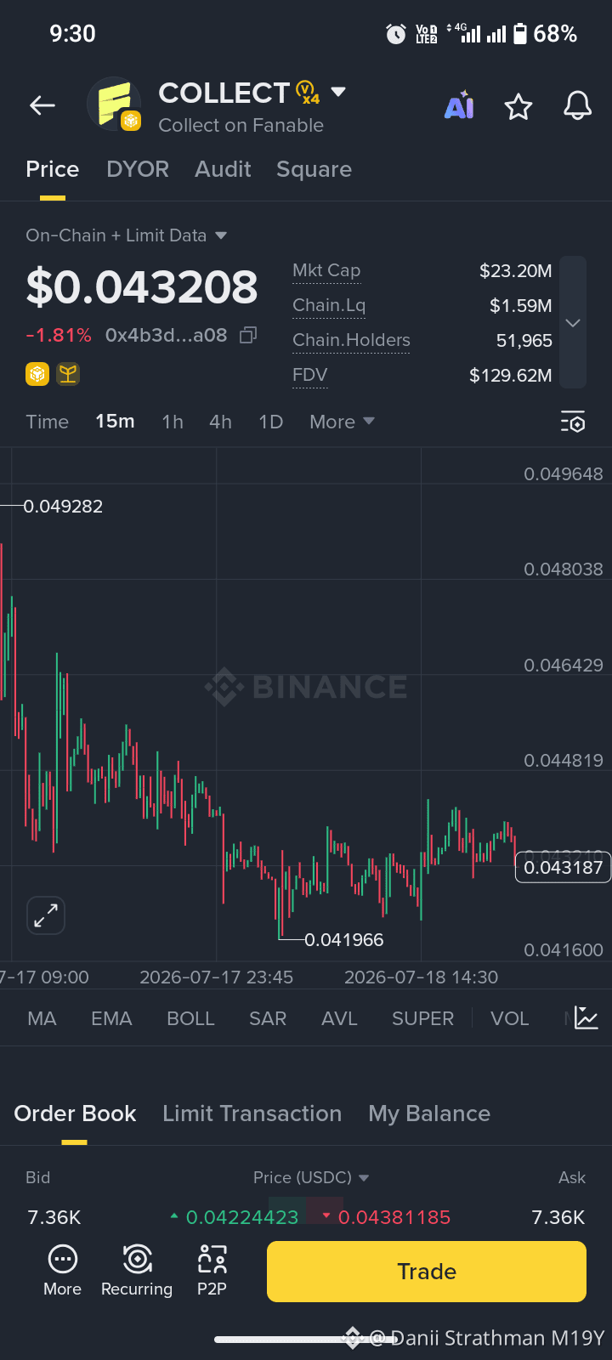Tap the COLLECT token logo

point(114,104)
